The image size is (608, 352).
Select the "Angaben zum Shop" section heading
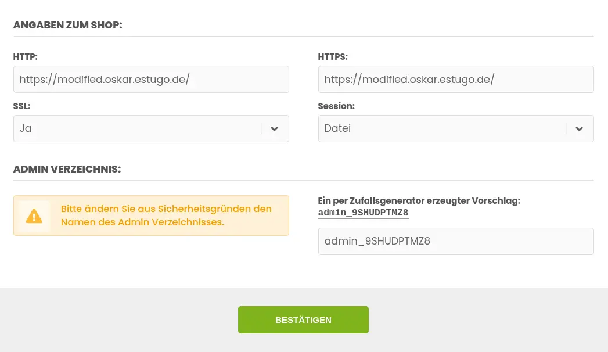click(x=67, y=25)
